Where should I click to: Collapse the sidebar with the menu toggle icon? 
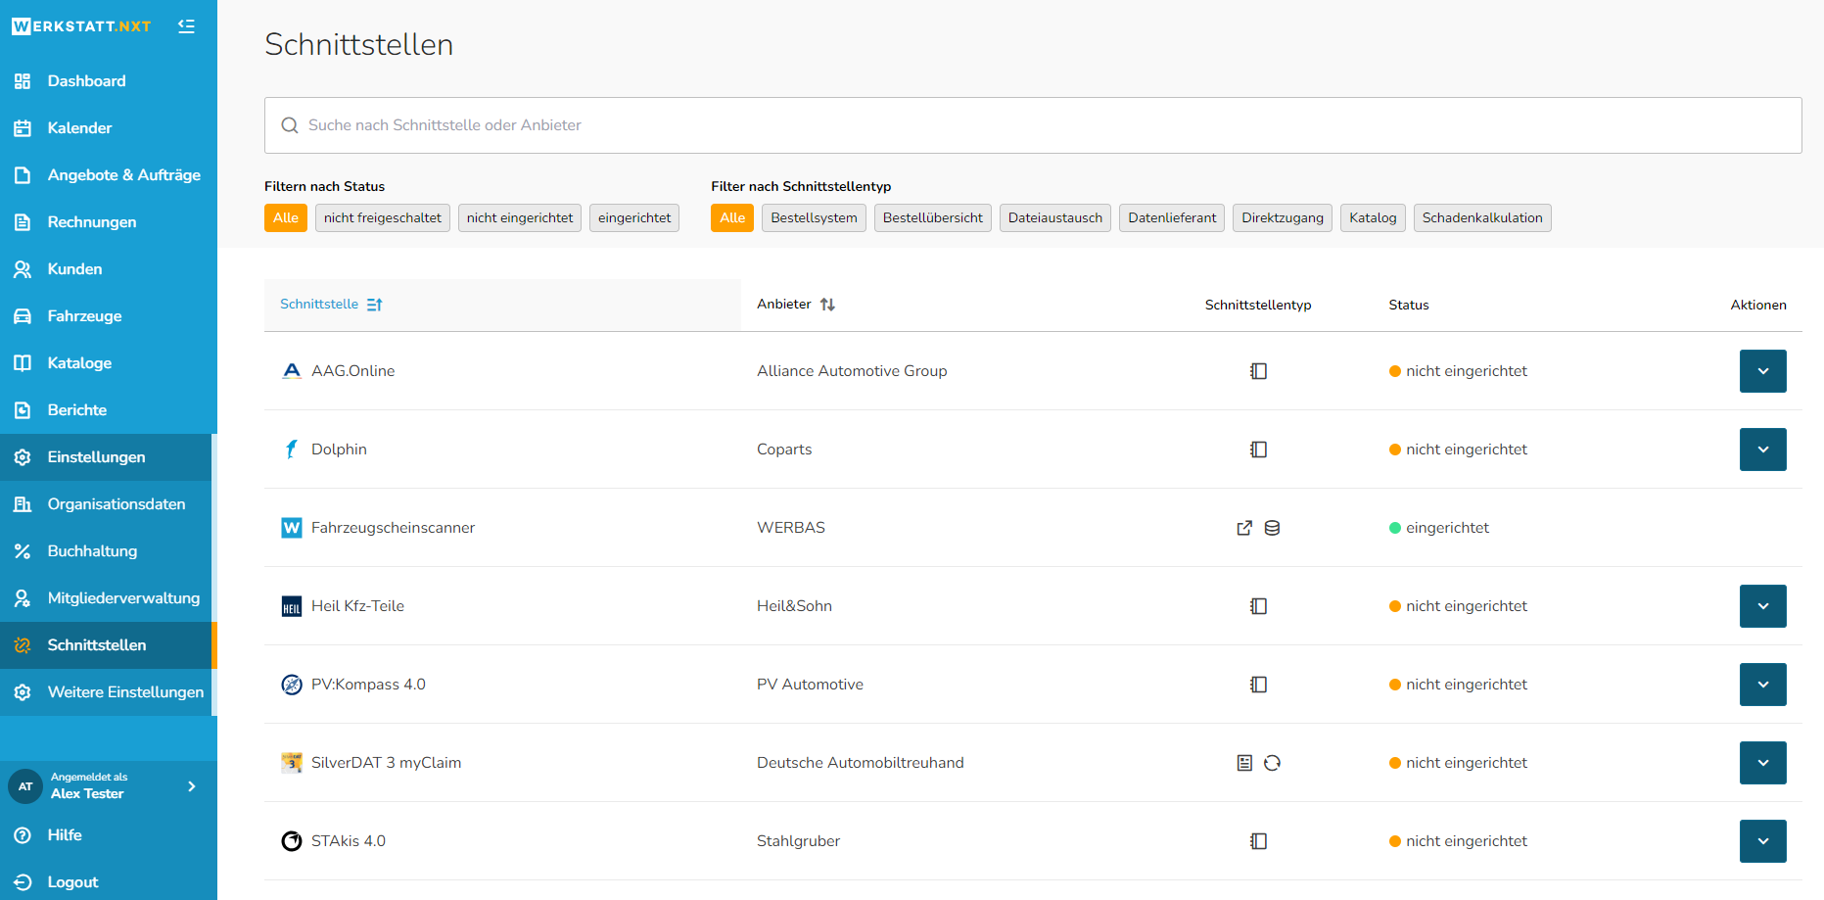(x=186, y=26)
